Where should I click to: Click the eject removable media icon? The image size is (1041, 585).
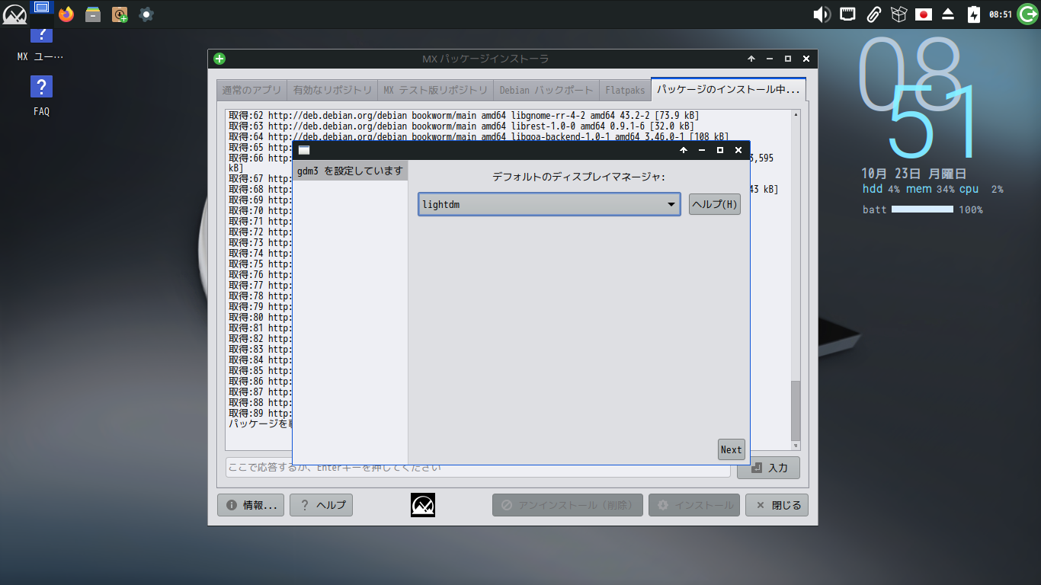coord(948,14)
